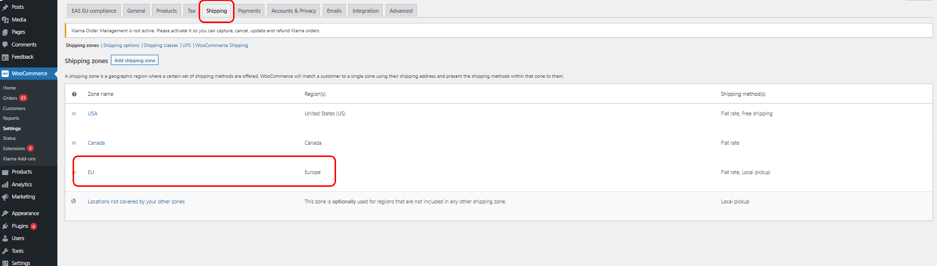
Task: Open the UPS shipping settings link
Action: pyautogui.click(x=186, y=45)
